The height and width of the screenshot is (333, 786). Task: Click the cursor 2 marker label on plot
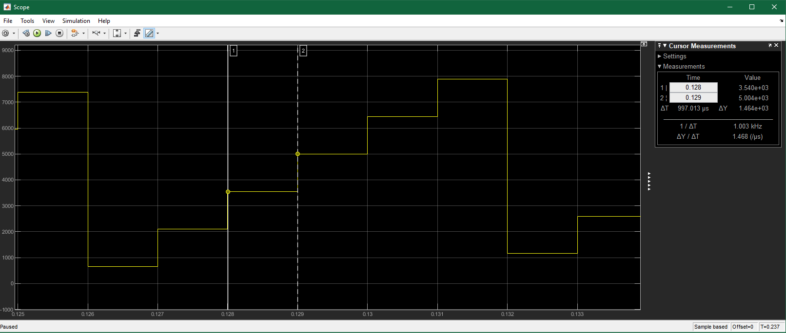click(303, 51)
